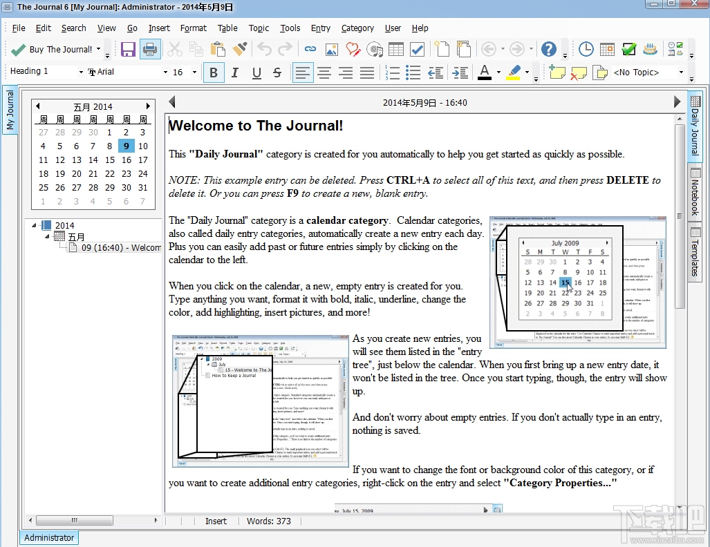
Task: Insert a hyperlink with the chain icon
Action: 310,49
